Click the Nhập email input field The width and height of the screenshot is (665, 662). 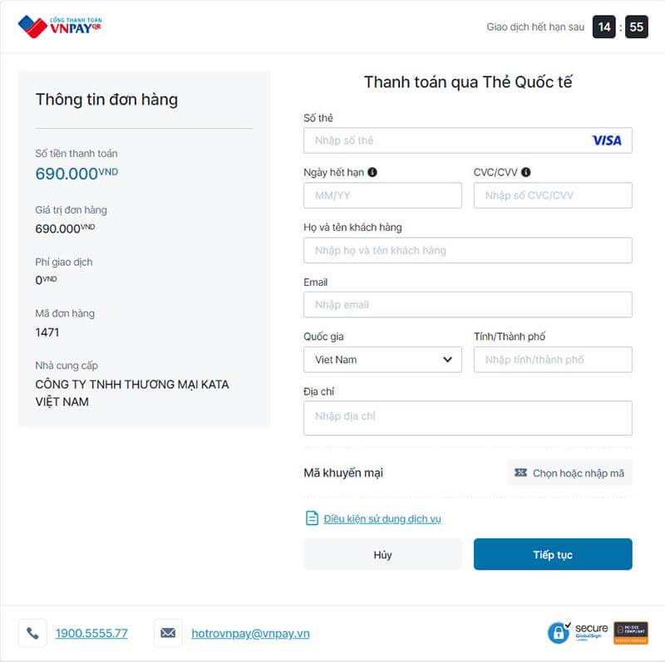(467, 305)
